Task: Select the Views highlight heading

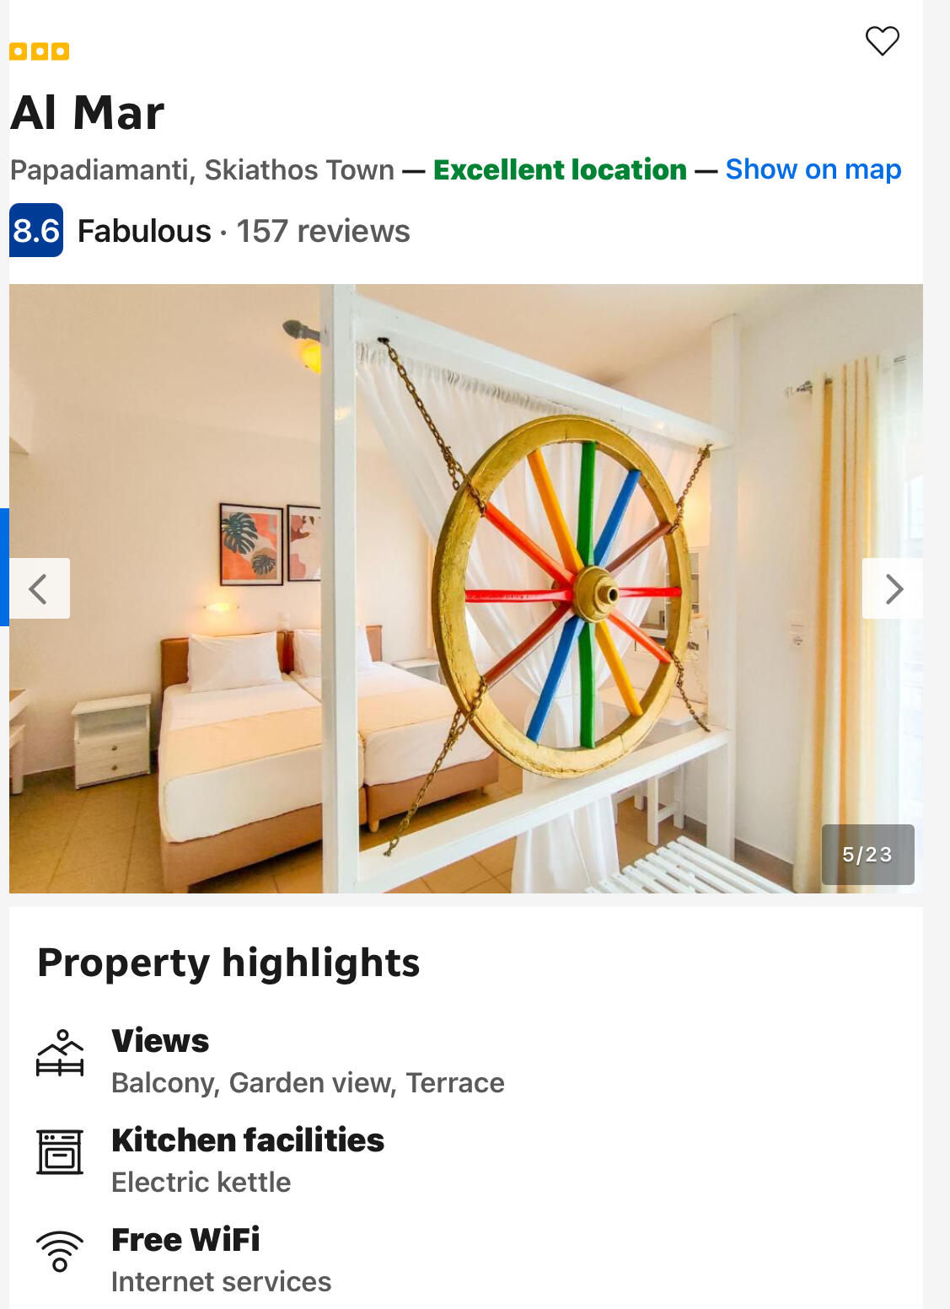Action: click(160, 1041)
